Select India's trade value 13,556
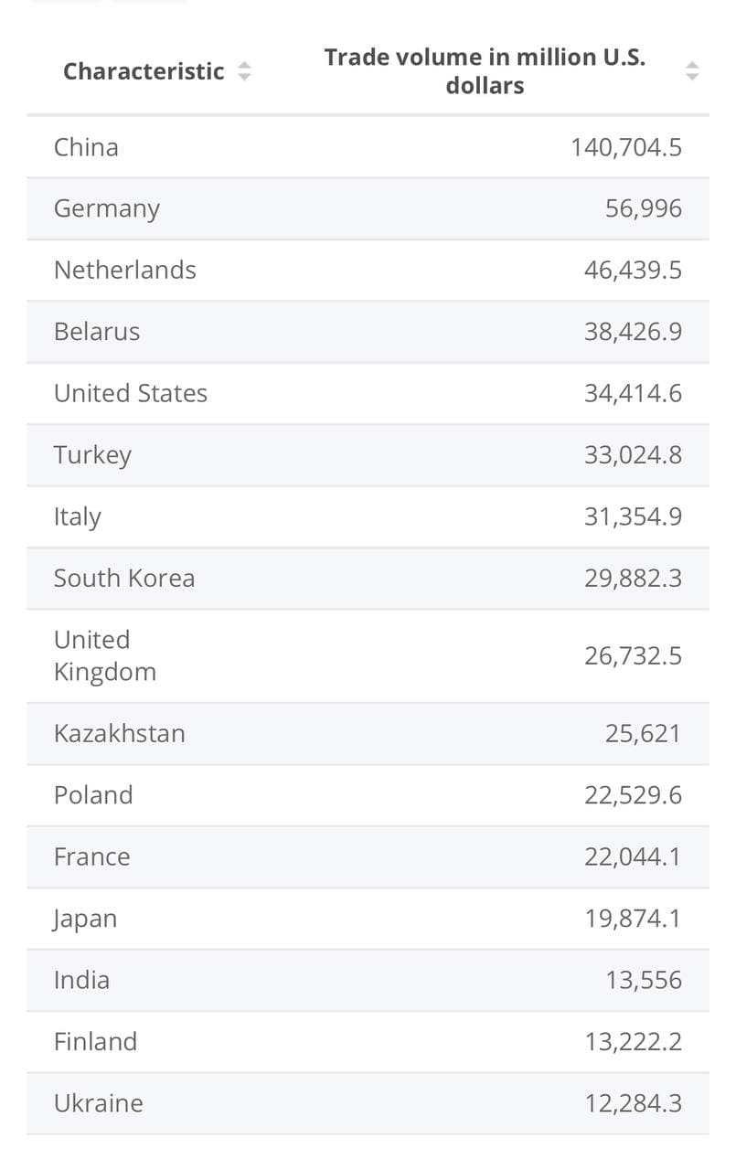 (x=643, y=980)
